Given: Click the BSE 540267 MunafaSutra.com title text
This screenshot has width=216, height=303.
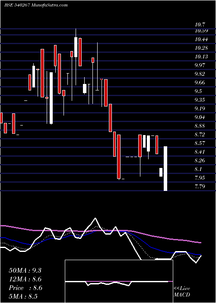Looking at the screenshot, I should tap(36, 5).
